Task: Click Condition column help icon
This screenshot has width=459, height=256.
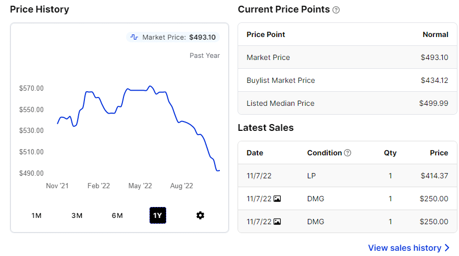Action: (348, 153)
